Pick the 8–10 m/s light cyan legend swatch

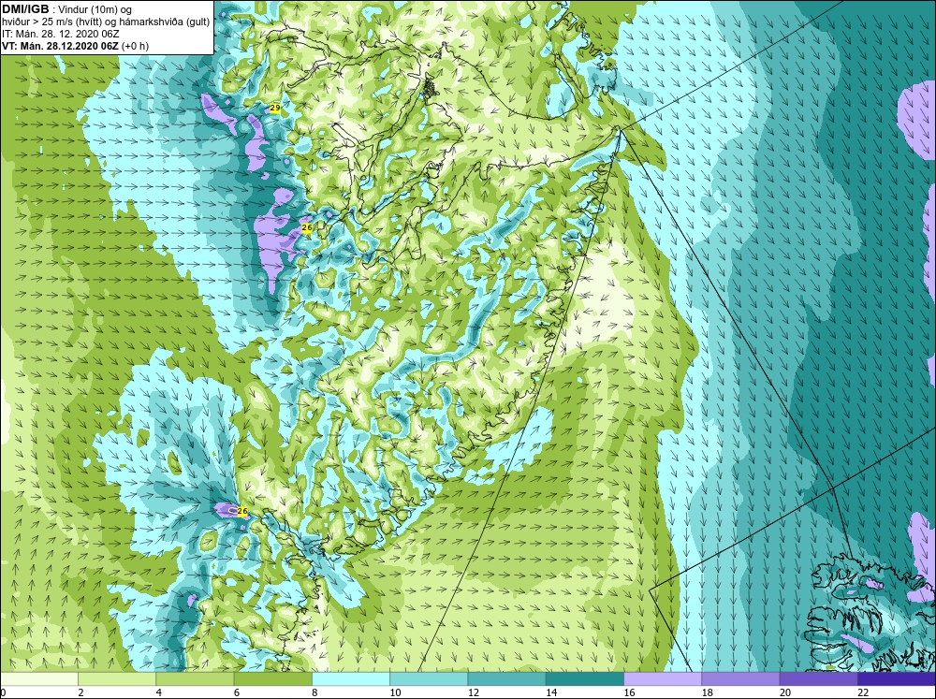(351, 678)
